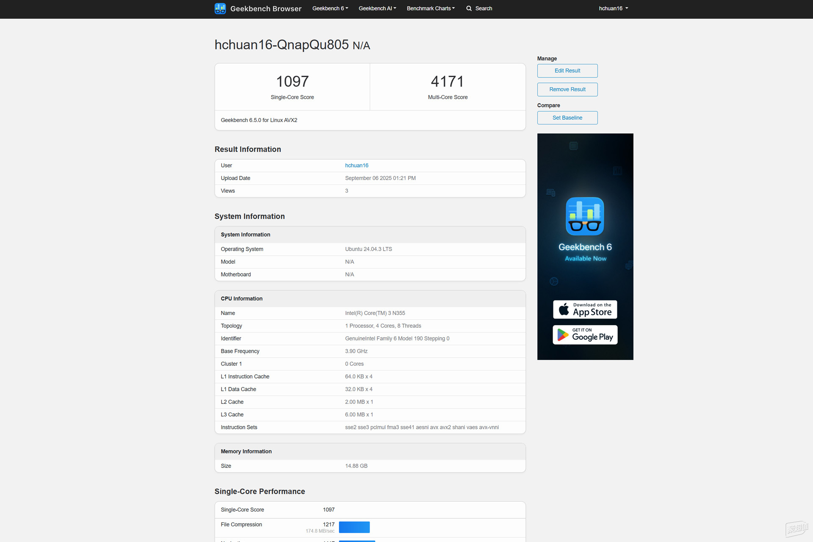The width and height of the screenshot is (813, 542).
Task: Click the 1 Processor, 4 Cores, 8 Threads value
Action: 383,326
